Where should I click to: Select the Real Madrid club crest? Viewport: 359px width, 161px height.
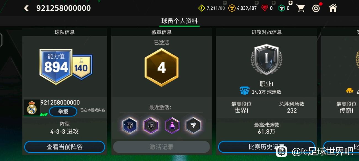pos(32,108)
